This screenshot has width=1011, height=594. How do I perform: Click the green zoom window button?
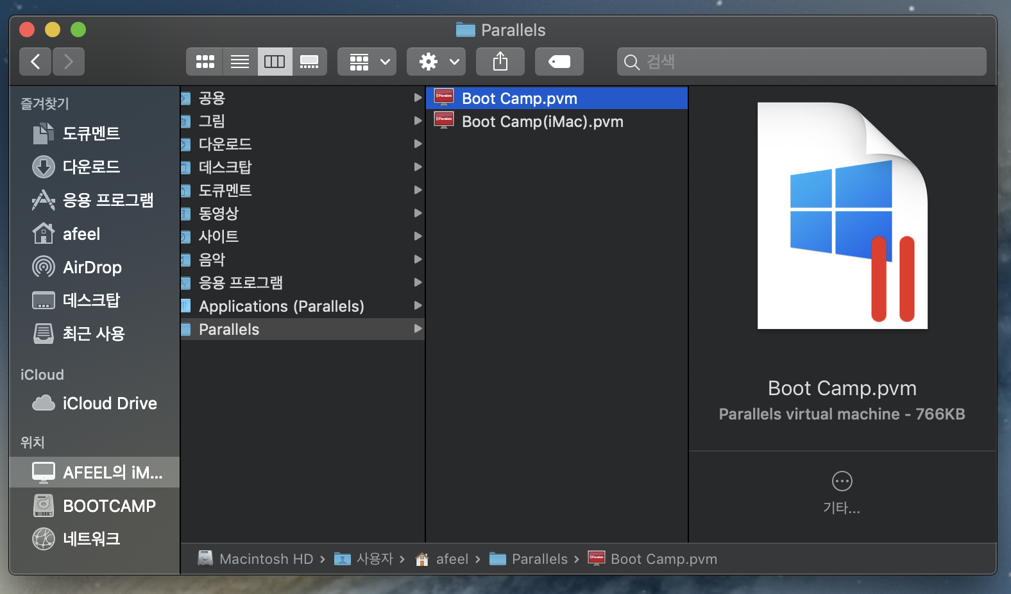pos(78,30)
